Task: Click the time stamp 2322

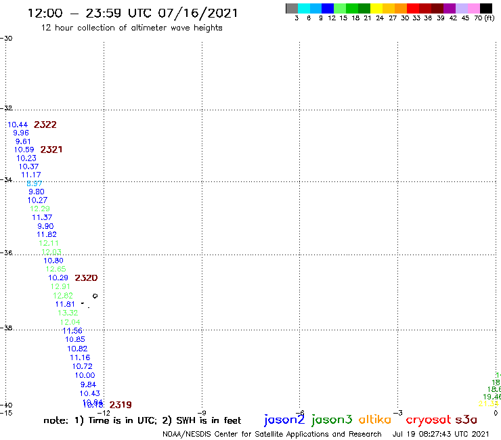Action: click(45, 125)
